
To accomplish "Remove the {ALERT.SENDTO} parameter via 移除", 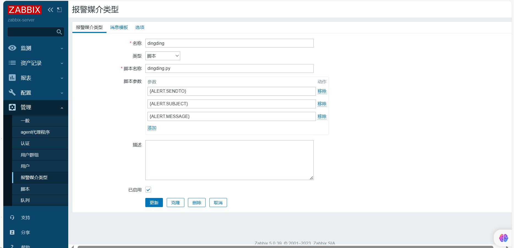I will coord(322,91).
